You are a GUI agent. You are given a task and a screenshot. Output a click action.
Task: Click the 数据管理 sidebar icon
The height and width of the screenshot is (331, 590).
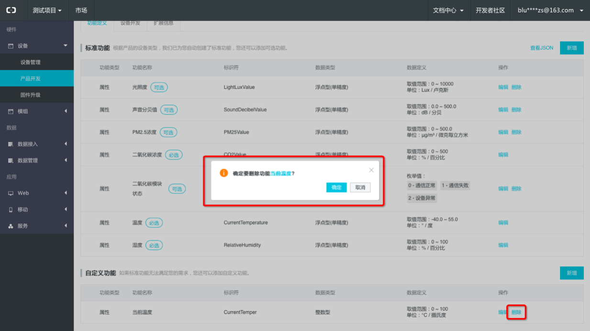coord(11,160)
